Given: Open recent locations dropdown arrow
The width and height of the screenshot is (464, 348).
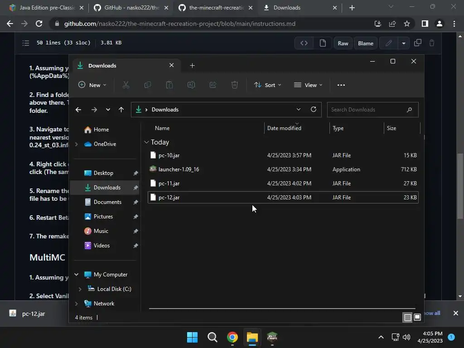Looking at the screenshot, I should tap(108, 110).
